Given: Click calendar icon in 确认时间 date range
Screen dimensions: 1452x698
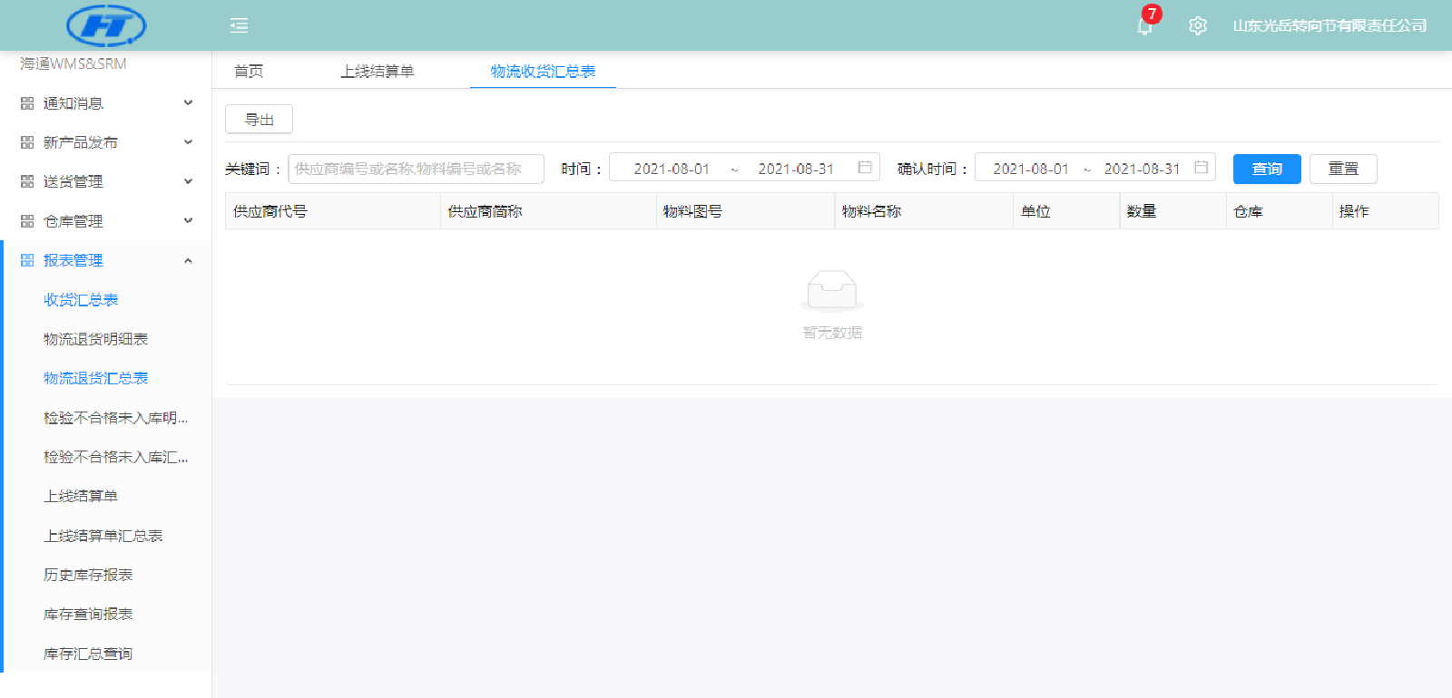Looking at the screenshot, I should tap(1201, 168).
